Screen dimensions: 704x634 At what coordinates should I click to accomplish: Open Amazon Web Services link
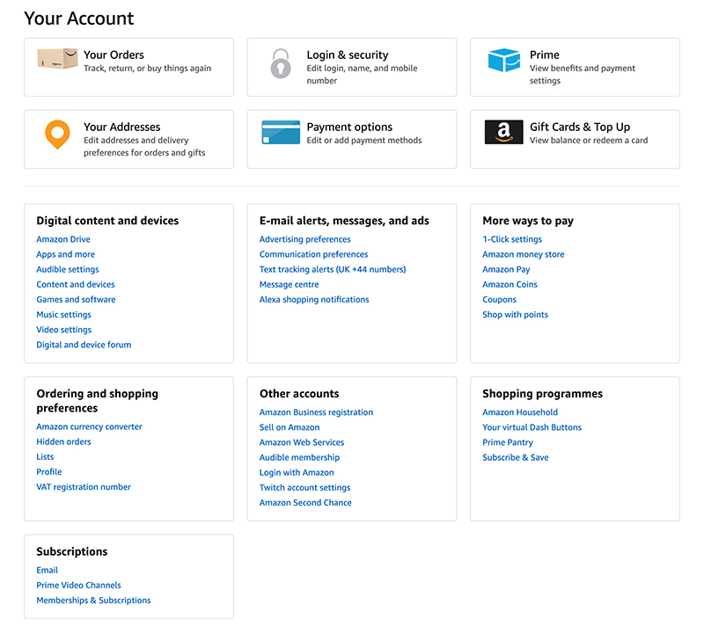(302, 442)
